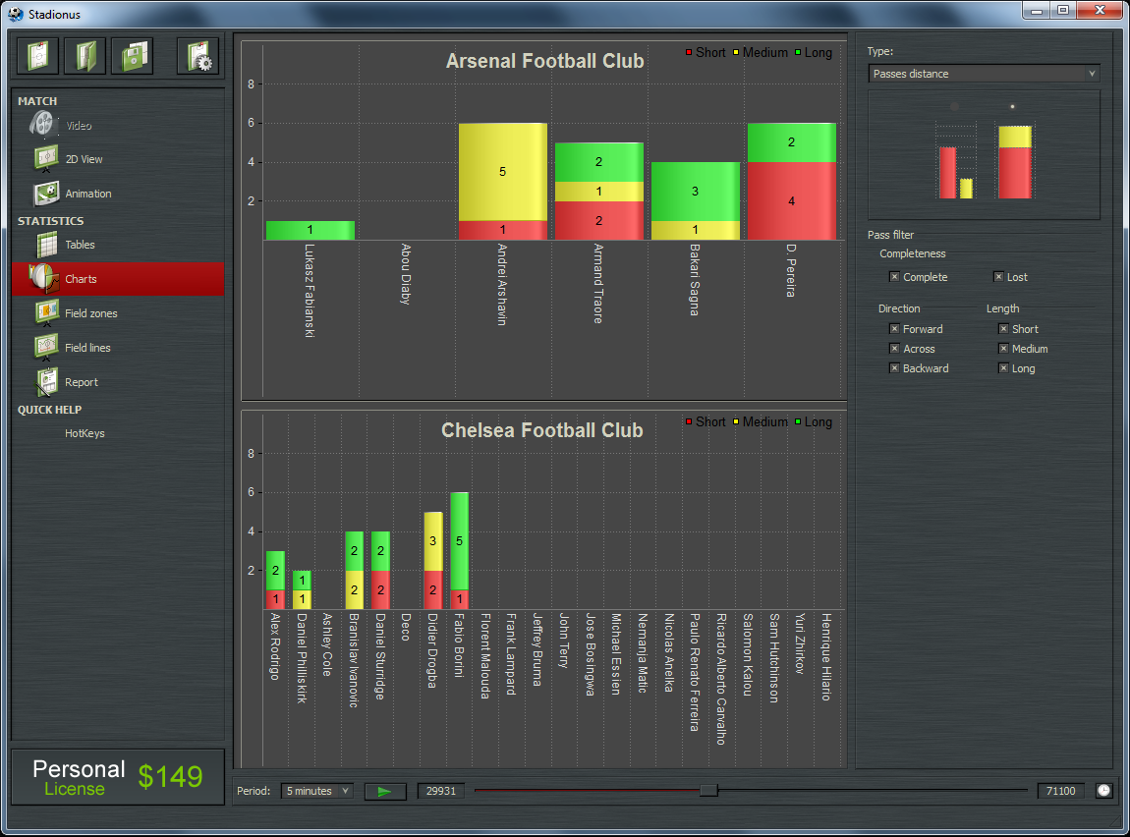Click the end time field showing 71100

(x=1060, y=791)
